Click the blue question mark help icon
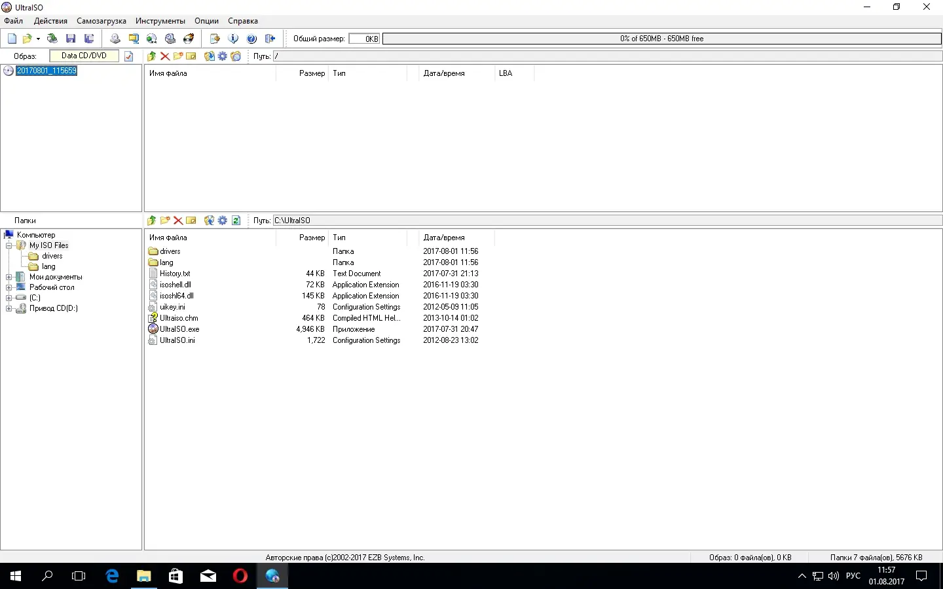The width and height of the screenshot is (943, 589). pos(251,39)
